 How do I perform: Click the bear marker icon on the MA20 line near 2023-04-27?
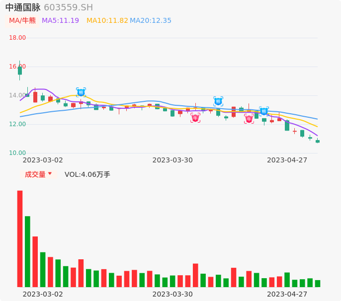pos(264,111)
